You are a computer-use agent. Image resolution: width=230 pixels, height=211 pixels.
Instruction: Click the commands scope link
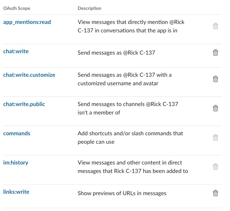pyautogui.click(x=17, y=134)
